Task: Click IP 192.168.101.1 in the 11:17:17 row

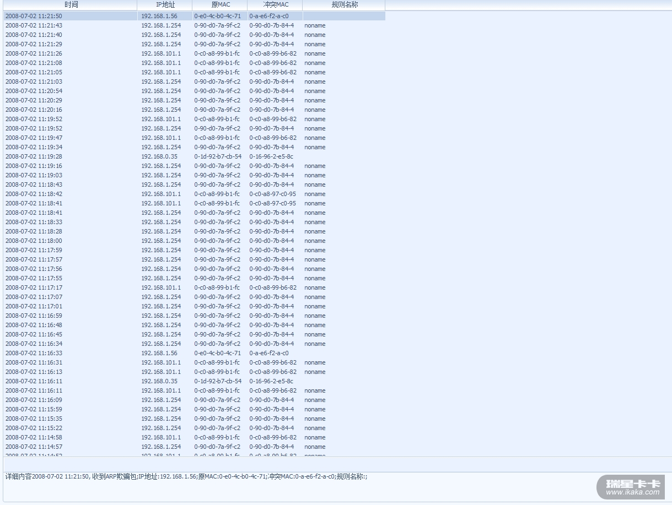Action: (x=161, y=287)
